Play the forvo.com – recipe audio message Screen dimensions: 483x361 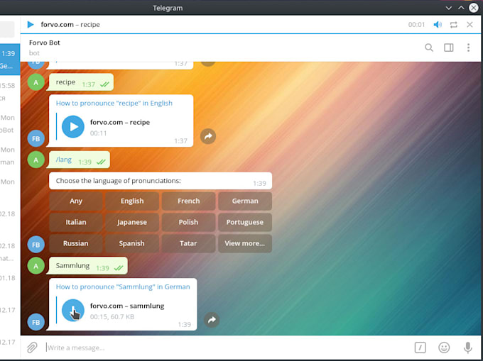pyautogui.click(x=73, y=126)
